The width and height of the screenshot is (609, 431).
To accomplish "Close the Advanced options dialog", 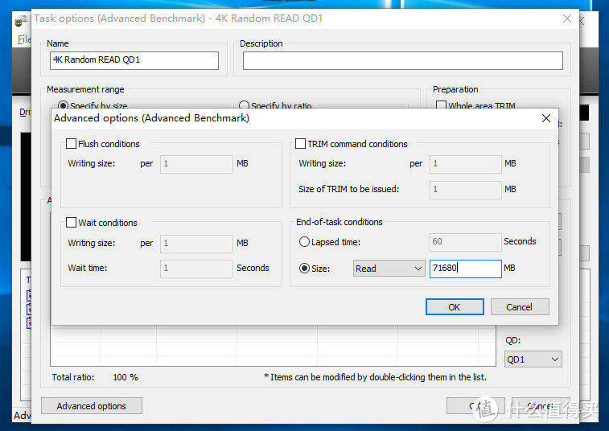I will (546, 118).
